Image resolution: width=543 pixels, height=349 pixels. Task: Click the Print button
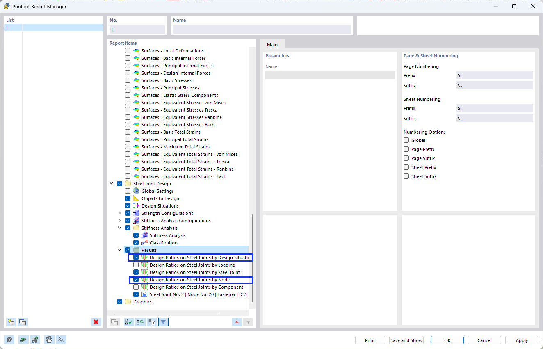click(x=370, y=340)
